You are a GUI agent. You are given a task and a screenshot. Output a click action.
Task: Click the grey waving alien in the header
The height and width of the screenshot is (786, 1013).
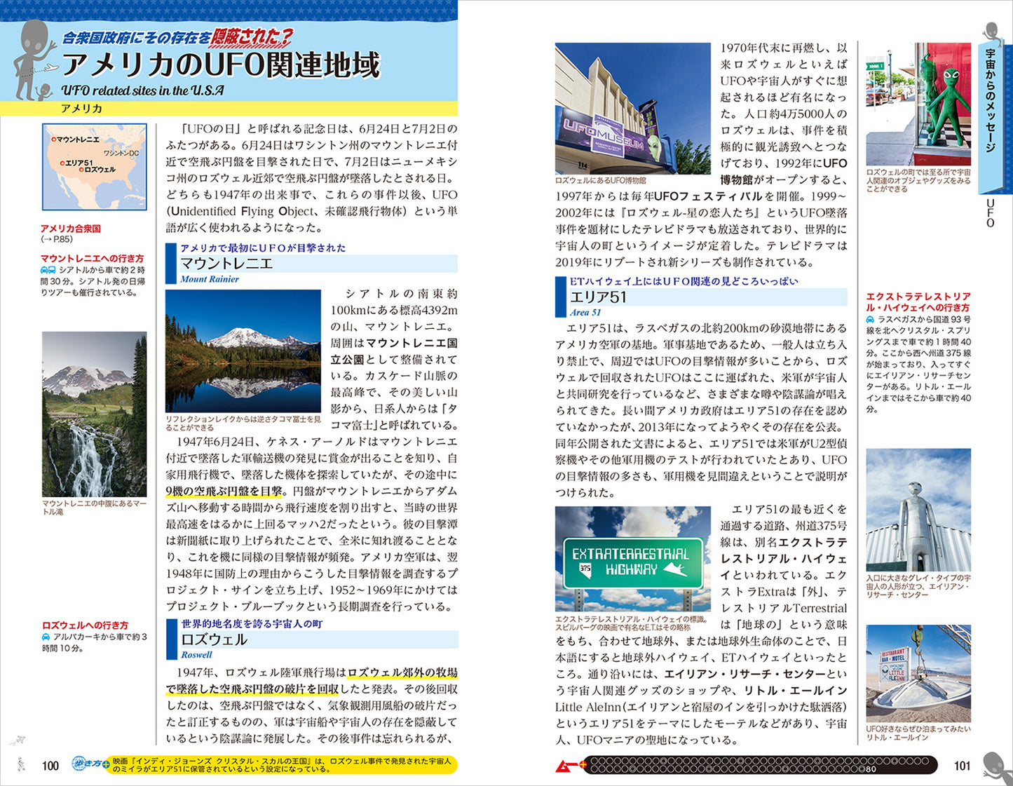pos(36,56)
